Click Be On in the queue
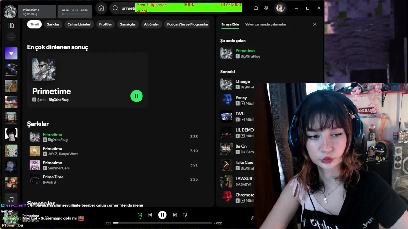 tap(241, 146)
